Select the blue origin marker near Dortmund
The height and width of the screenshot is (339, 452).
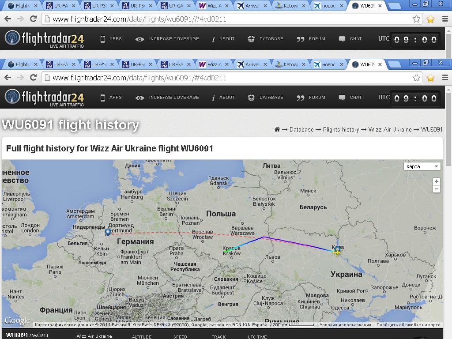[x=108, y=232]
